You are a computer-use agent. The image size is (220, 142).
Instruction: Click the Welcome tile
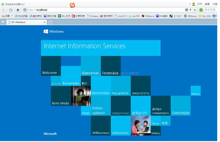click(x=51, y=66)
